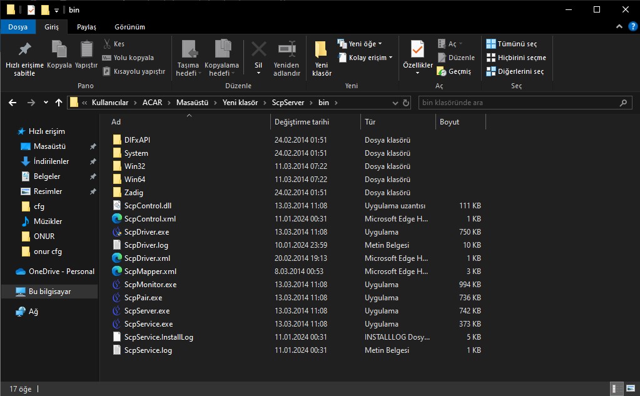Click the up-arrow parent folder button

click(x=59, y=103)
